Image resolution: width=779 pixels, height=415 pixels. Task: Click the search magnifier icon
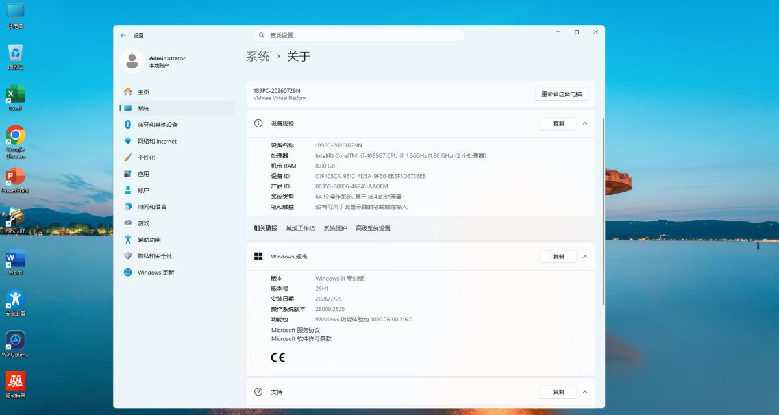pyautogui.click(x=262, y=35)
